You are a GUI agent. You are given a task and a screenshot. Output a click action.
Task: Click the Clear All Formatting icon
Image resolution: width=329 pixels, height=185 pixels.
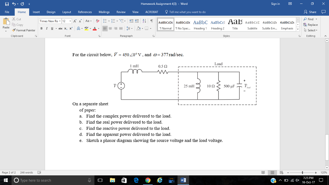point(98,21)
